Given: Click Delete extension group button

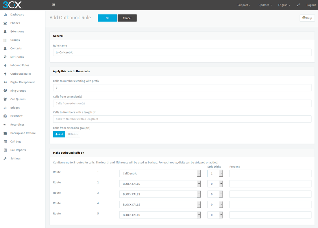Looking at the screenshot, I should coord(73,134).
